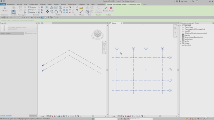Select Feuilles (tout) in project browser
214x120 pixels.
pyautogui.click(x=188, y=39)
